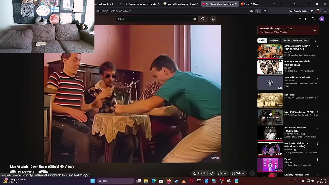
Task: Open options menu for Vesterinen Yhtyeineen video
Action: click(x=318, y=128)
